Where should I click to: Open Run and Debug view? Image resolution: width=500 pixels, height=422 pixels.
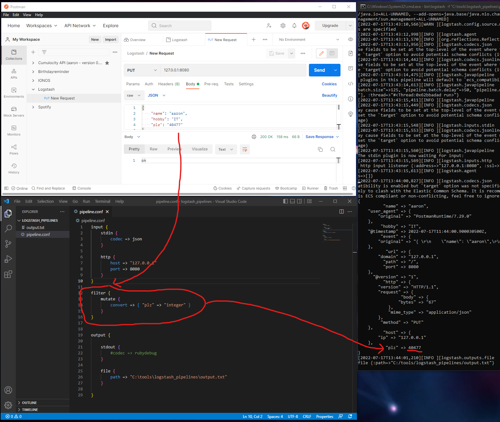pos(8,259)
